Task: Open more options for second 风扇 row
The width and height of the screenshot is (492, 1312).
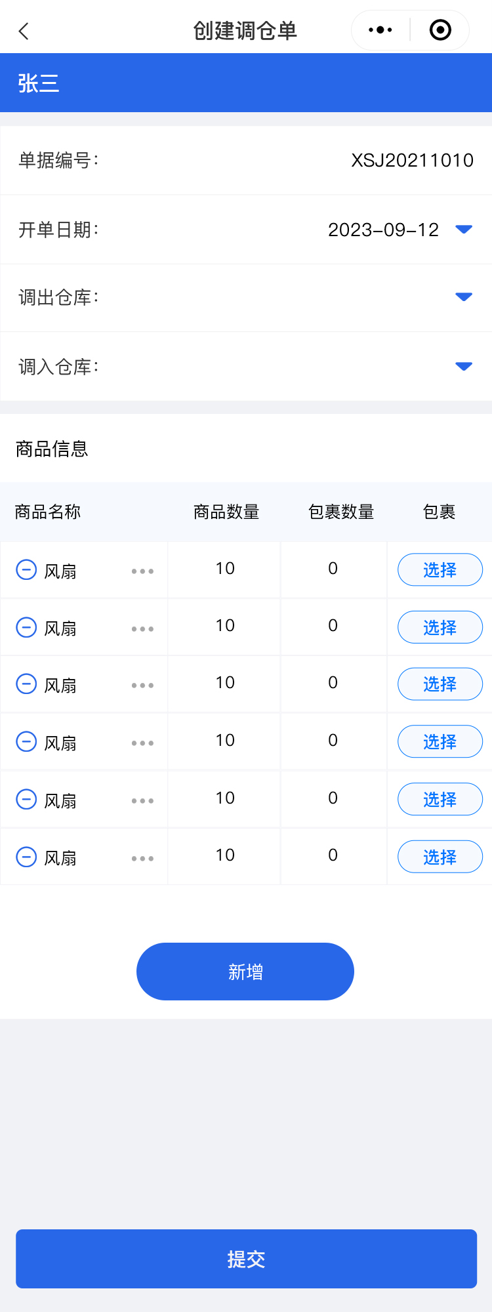Action: [142, 628]
